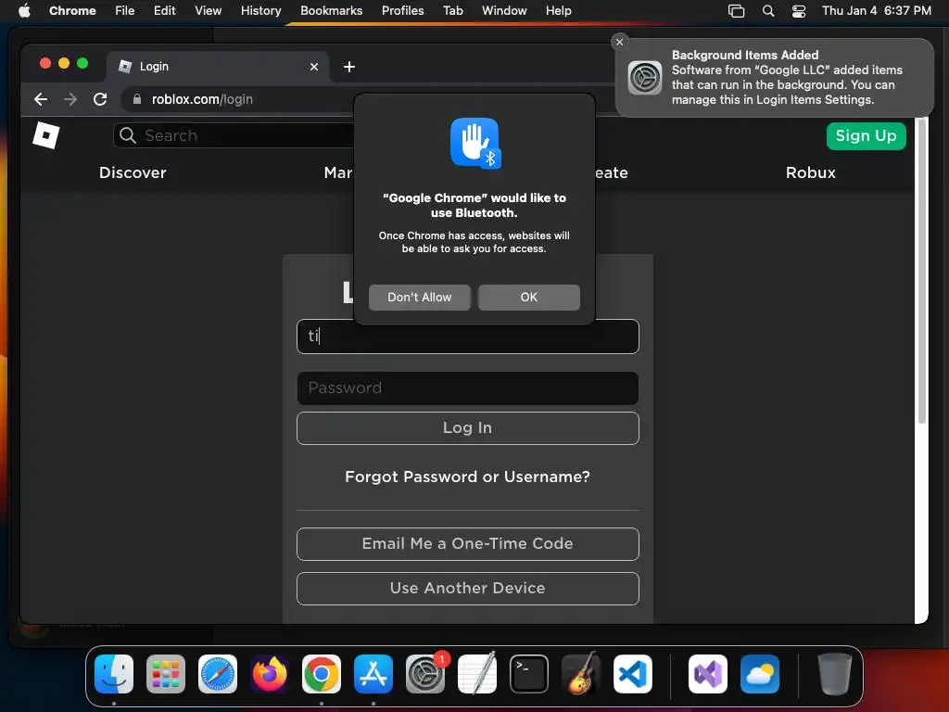Open the Window menu
The width and height of the screenshot is (949, 712).
click(504, 10)
